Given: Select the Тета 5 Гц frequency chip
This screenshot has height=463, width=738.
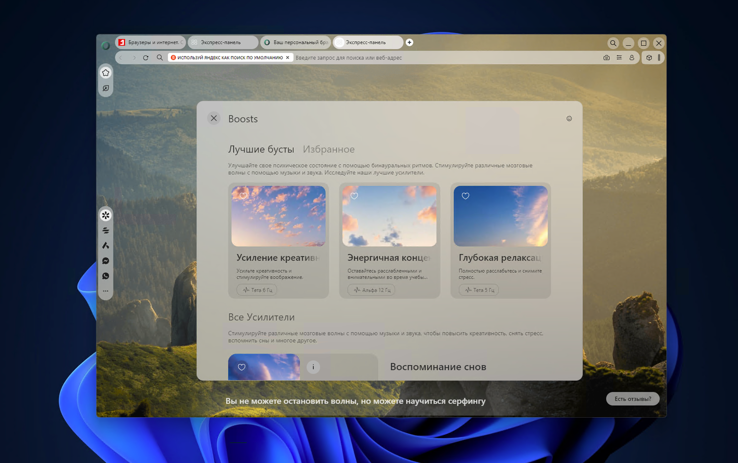Looking at the screenshot, I should (x=479, y=290).
